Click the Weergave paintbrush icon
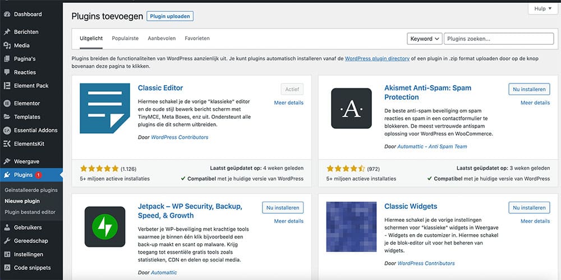This screenshot has height=280, width=561. tap(7, 161)
